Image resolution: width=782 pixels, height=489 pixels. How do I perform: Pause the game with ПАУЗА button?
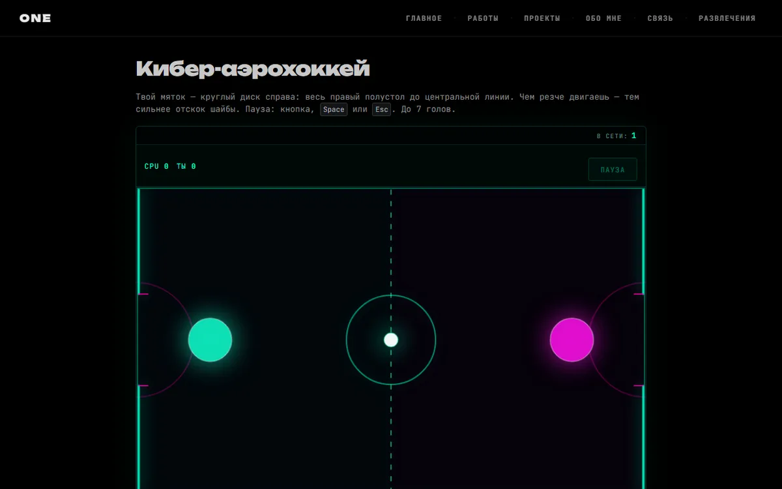point(613,170)
